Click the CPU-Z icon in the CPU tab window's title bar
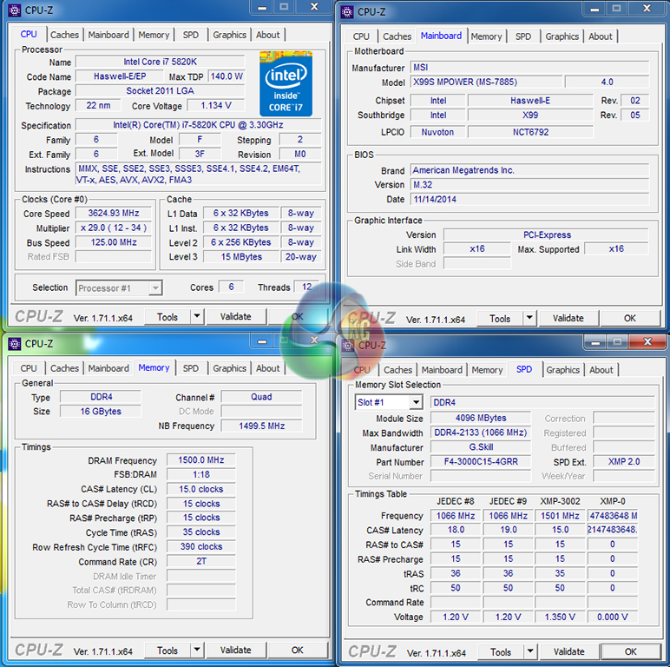The height and width of the screenshot is (667, 670). point(14,10)
